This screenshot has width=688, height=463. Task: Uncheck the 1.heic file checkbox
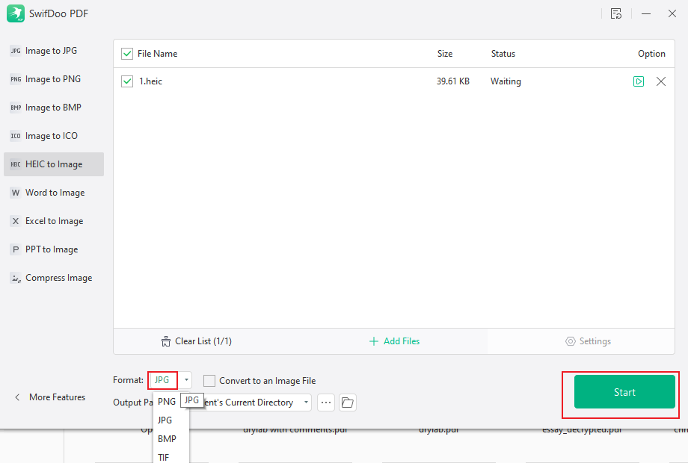[127, 81]
